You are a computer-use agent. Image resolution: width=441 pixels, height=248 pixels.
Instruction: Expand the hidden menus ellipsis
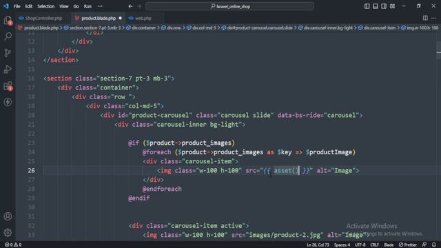[x=100, y=6]
